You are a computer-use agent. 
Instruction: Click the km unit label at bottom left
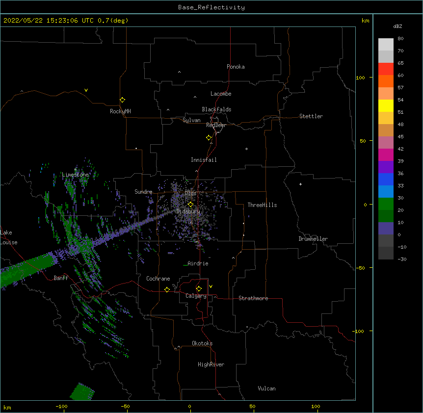click(x=7, y=407)
